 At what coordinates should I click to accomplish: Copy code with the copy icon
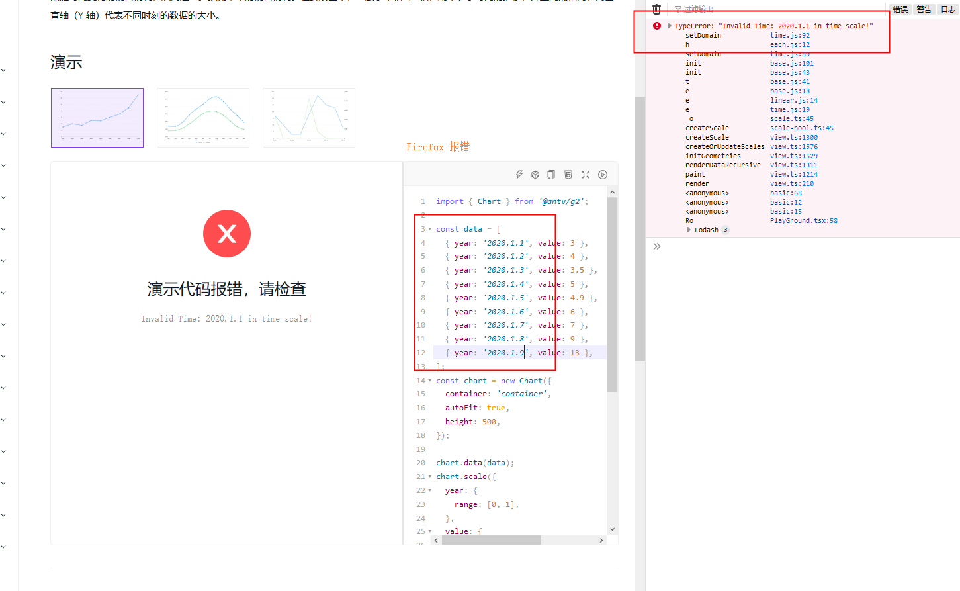coord(551,175)
